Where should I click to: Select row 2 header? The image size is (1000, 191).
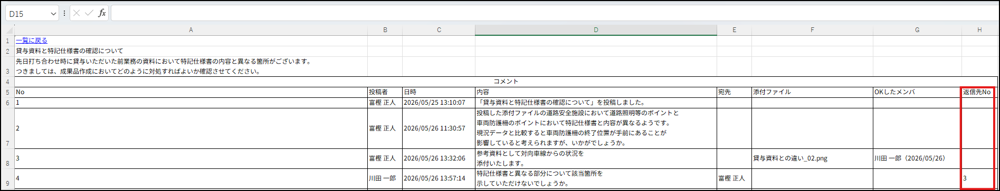pos(7,52)
